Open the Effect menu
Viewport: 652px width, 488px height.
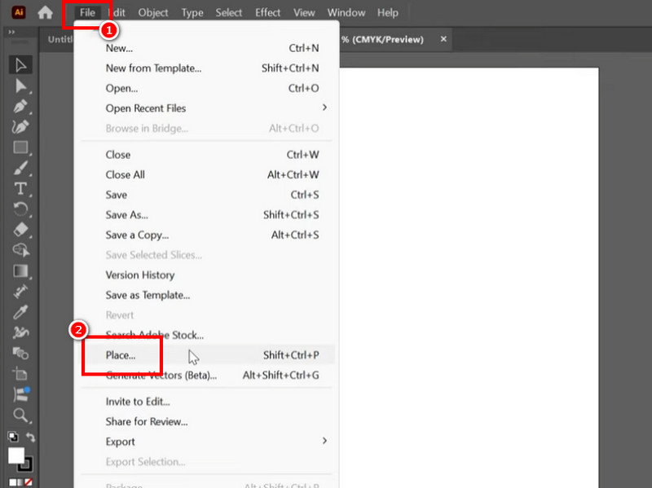(267, 12)
